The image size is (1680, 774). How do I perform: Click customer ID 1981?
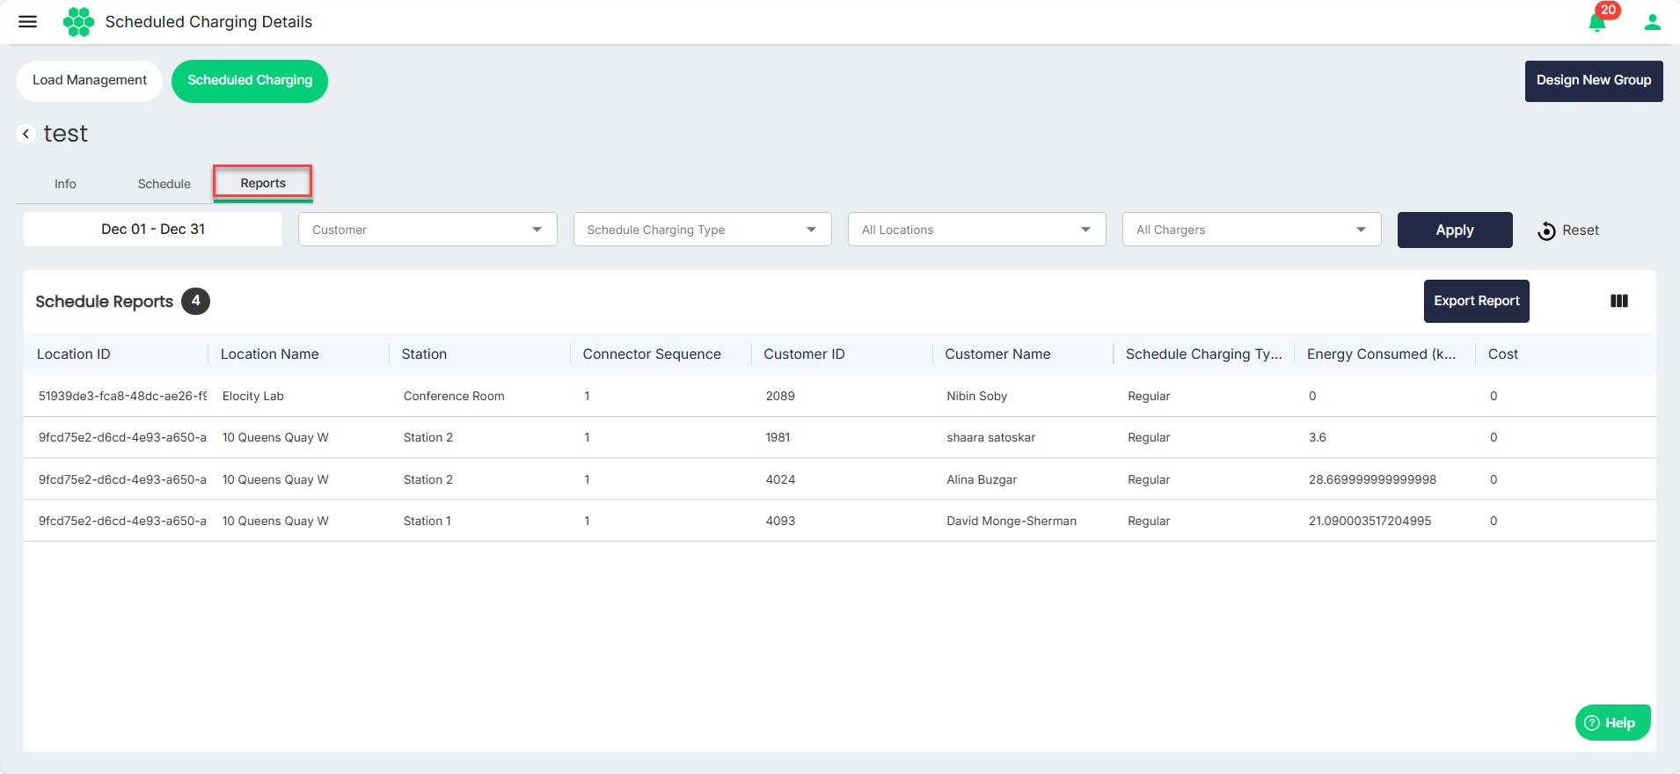pyautogui.click(x=778, y=437)
